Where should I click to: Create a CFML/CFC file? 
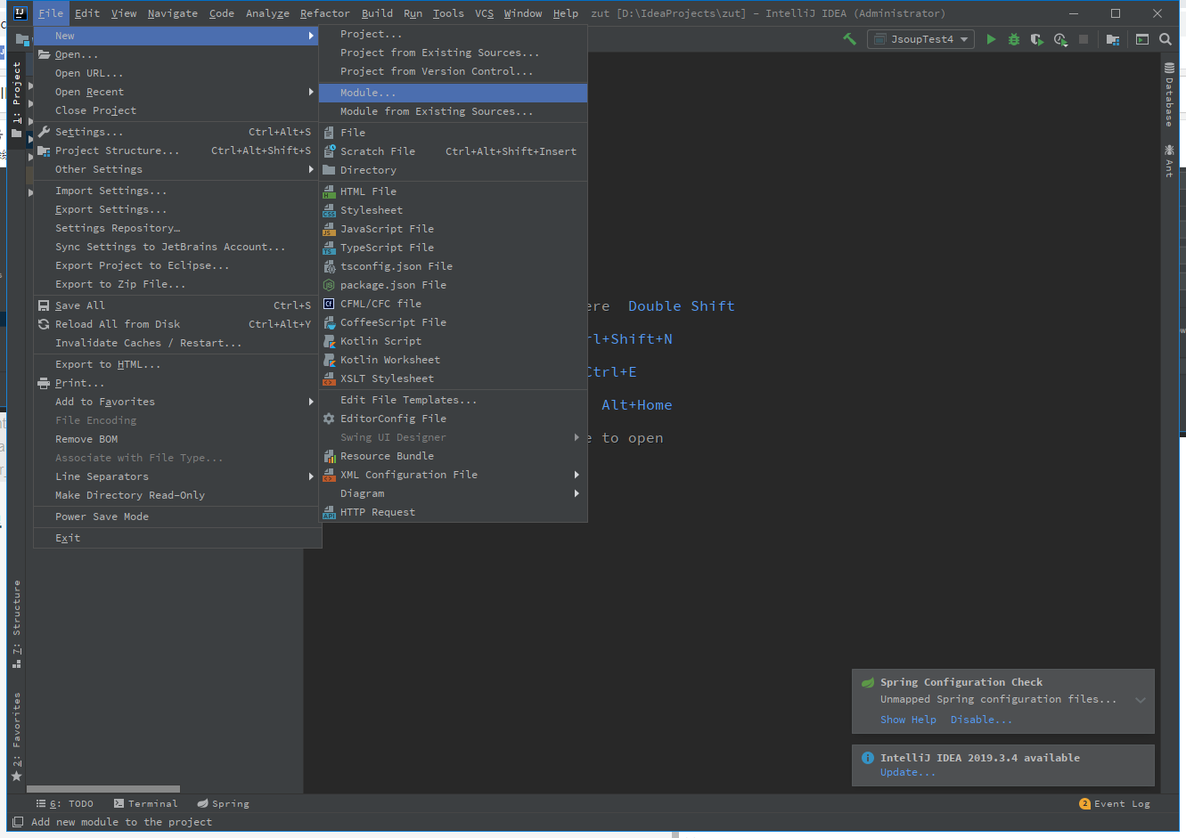click(x=454, y=304)
